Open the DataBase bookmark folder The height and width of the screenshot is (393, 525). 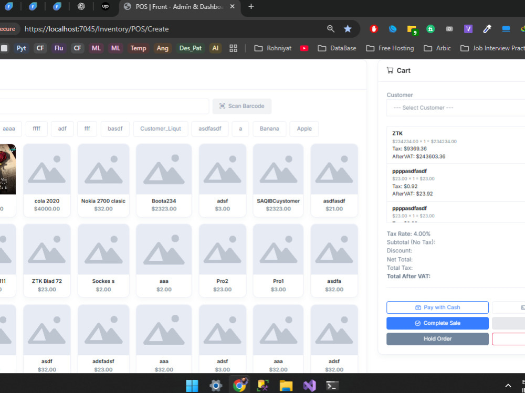(x=337, y=48)
